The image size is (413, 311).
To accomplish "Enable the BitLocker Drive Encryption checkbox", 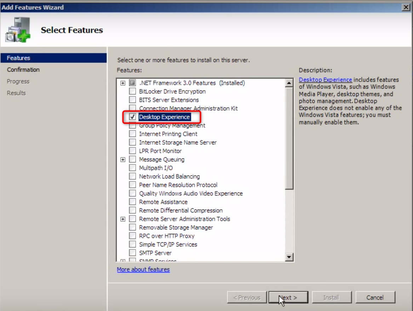I will 133,91.
